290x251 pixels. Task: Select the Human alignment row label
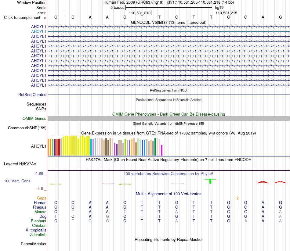[x=40, y=203]
